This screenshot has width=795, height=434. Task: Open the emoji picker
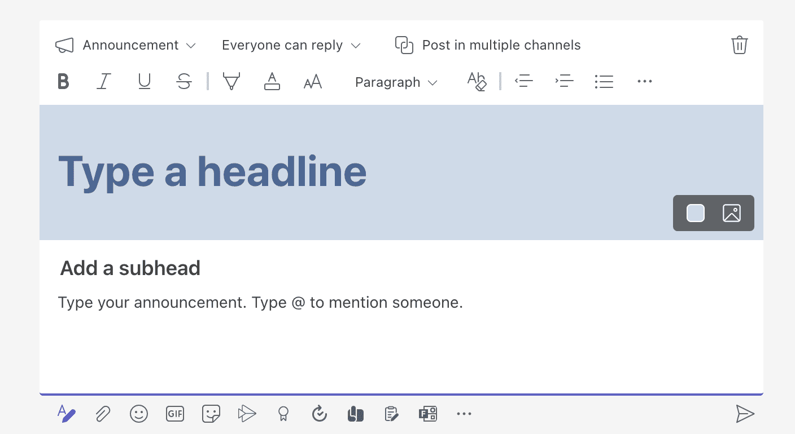(138, 414)
